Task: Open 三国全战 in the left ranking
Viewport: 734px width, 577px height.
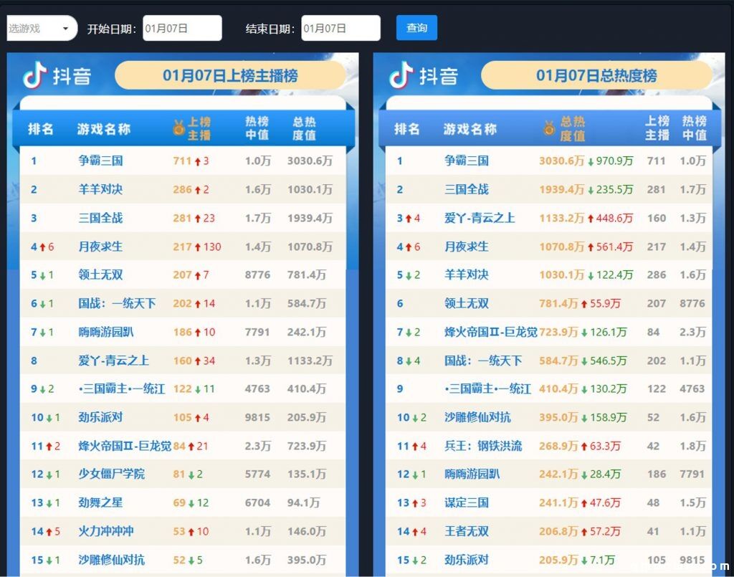Action: (100, 218)
